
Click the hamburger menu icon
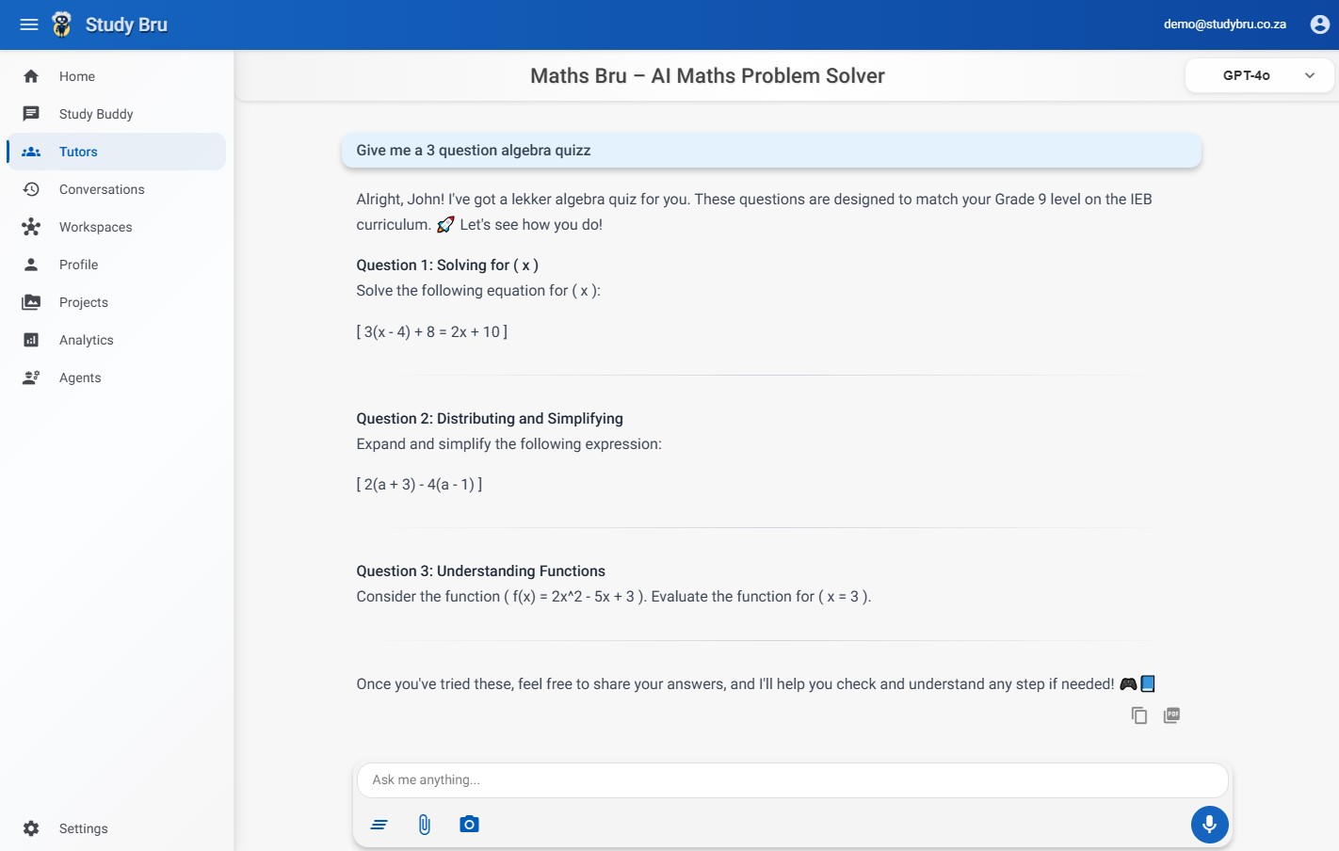coord(29,24)
